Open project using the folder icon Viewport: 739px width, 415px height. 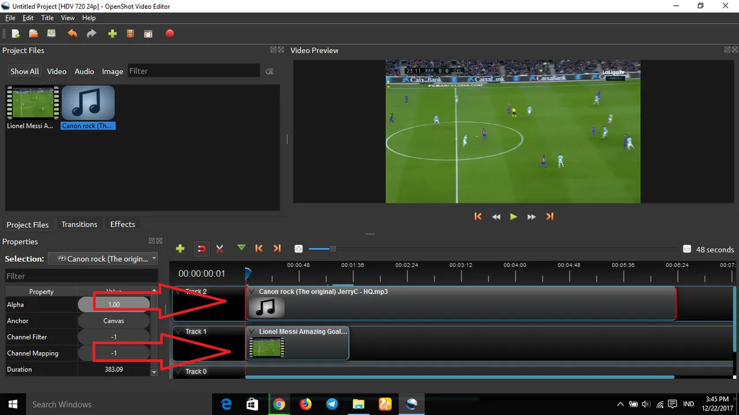coord(33,34)
